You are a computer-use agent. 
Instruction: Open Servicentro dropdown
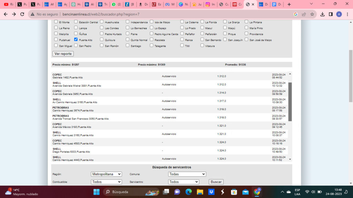pyautogui.click(x=183, y=182)
